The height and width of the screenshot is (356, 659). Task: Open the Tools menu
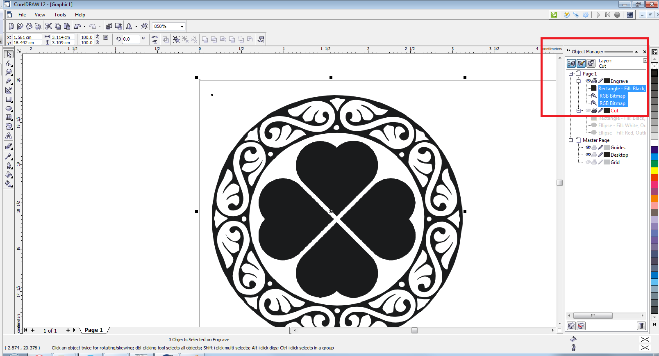pyautogui.click(x=60, y=14)
